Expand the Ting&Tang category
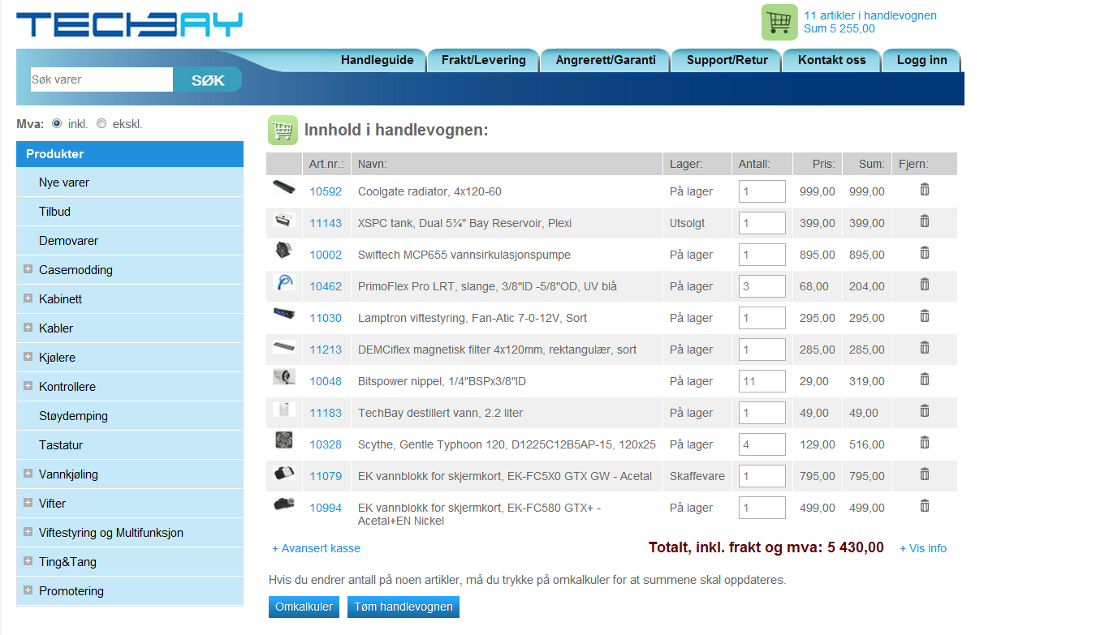 [28, 561]
